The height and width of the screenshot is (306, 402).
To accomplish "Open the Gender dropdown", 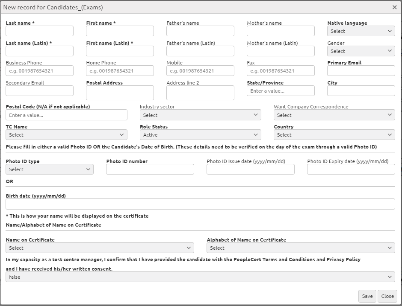I will pos(361,51).
